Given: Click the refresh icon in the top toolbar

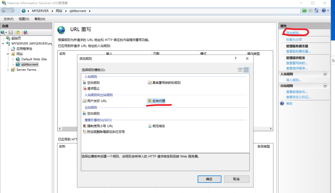Looking at the screenshot, I should coord(305,10).
